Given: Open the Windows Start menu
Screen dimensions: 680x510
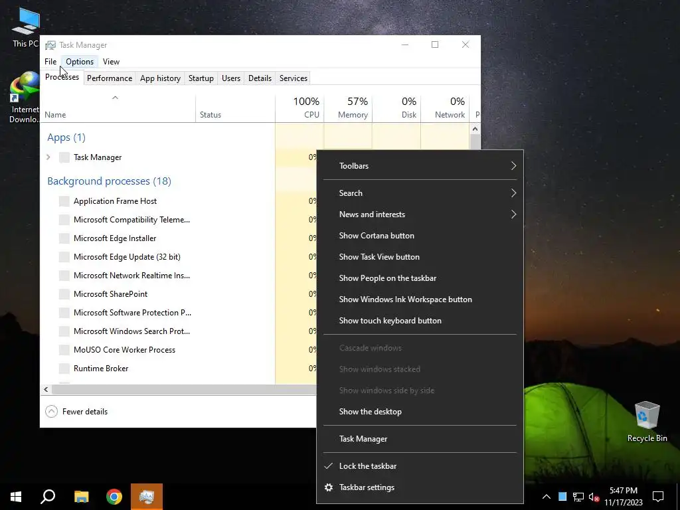Looking at the screenshot, I should [x=16, y=497].
